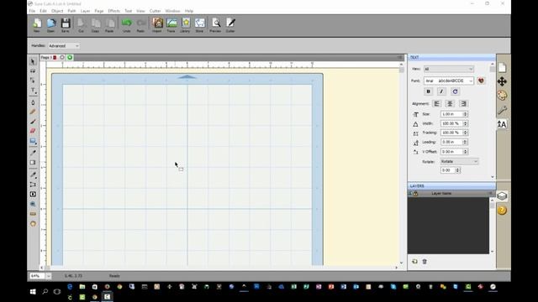Add a page with green plus button
The width and height of the screenshot is (538, 302).
pyautogui.click(x=70, y=58)
